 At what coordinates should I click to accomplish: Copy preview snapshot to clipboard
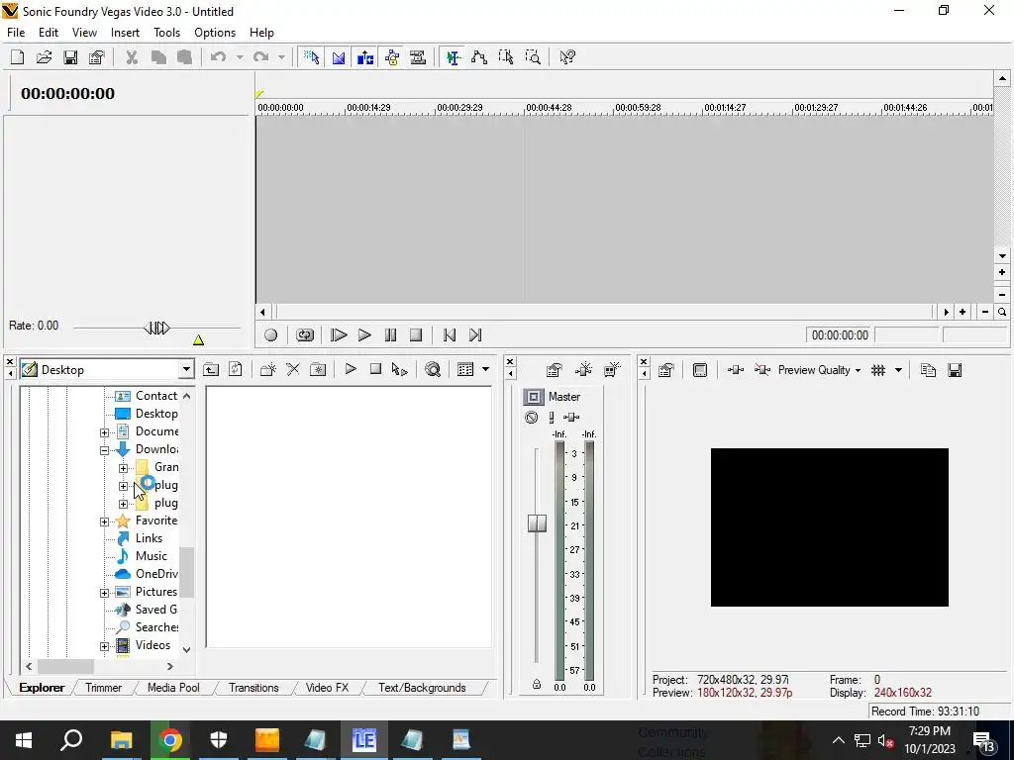click(x=928, y=370)
